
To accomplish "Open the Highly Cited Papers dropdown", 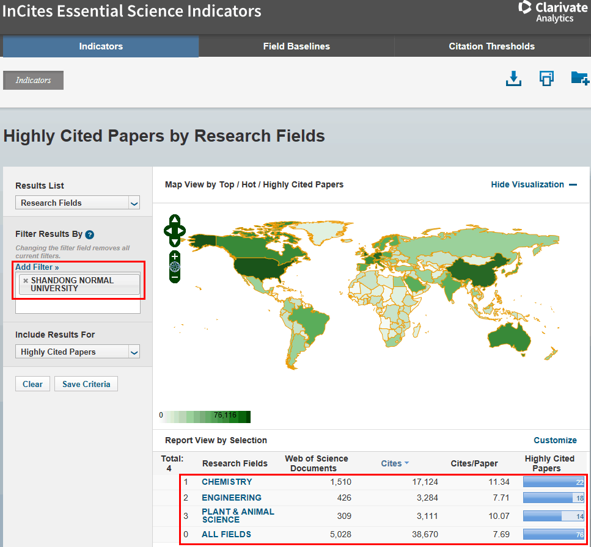I will 78,352.
